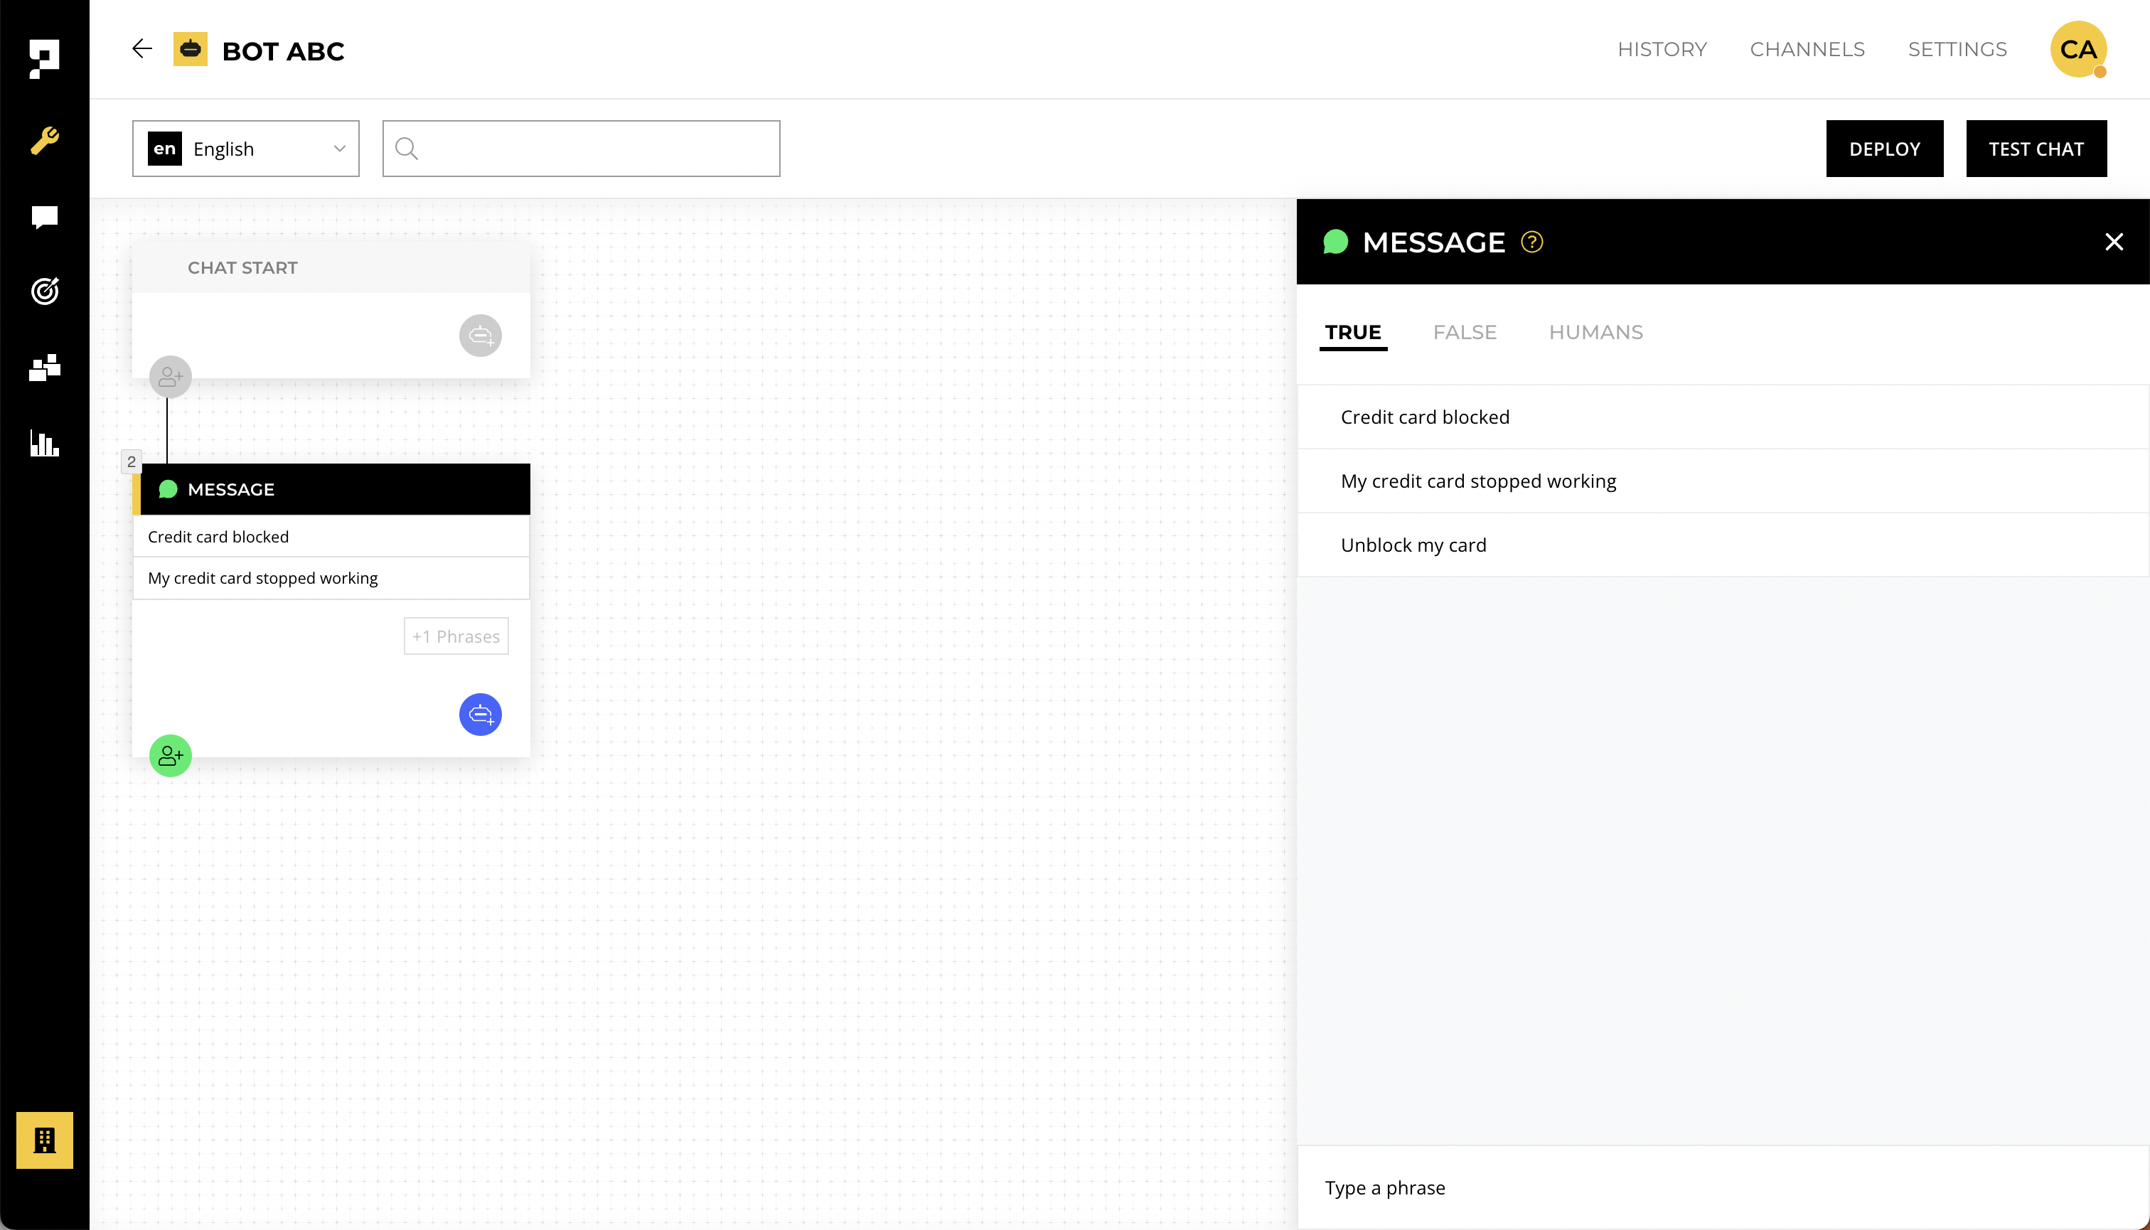Open the English language dropdown
Viewport: 2150px width, 1230px height.
246,149
